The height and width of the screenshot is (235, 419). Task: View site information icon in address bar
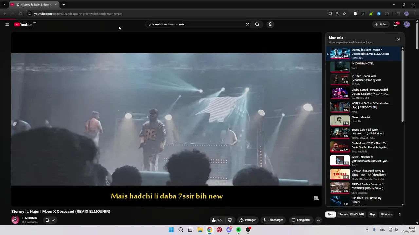point(29,14)
